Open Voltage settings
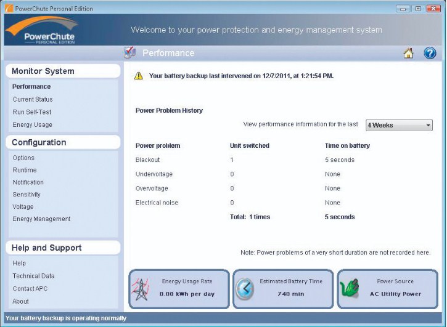The width and height of the screenshot is (447, 327). (x=23, y=207)
